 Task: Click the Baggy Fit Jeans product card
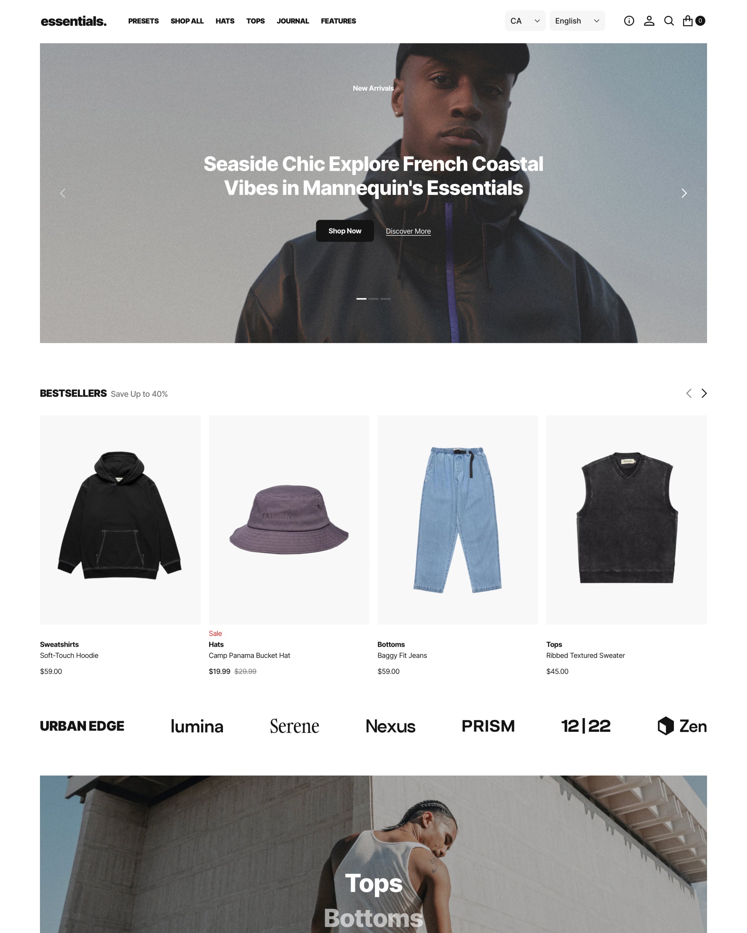coord(457,545)
